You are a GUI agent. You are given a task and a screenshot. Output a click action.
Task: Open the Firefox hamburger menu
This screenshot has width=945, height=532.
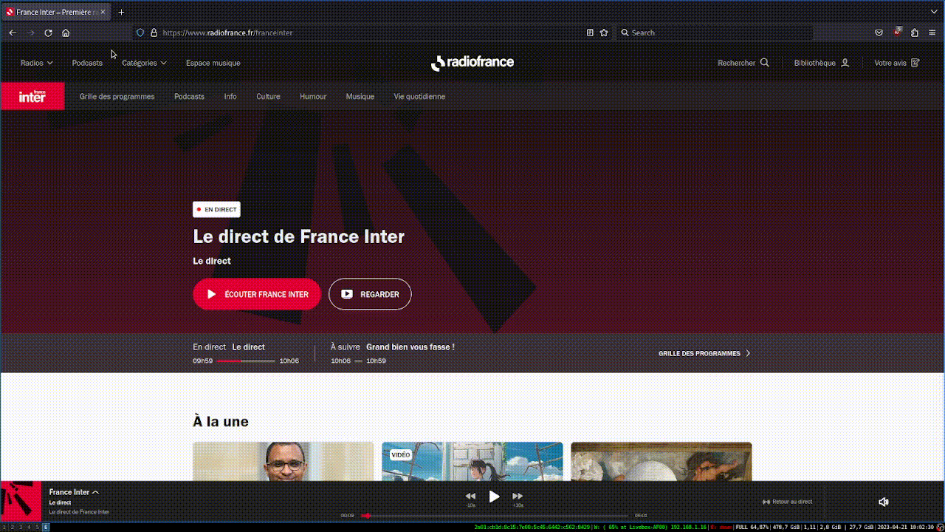coord(932,33)
